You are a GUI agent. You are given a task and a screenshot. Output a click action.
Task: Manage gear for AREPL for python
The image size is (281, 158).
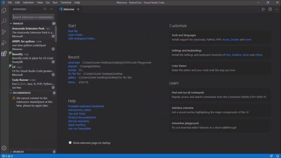[53, 49]
